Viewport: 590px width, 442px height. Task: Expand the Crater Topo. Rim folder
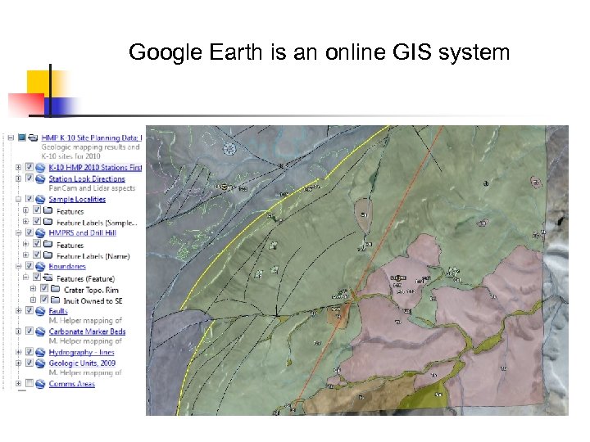point(33,289)
